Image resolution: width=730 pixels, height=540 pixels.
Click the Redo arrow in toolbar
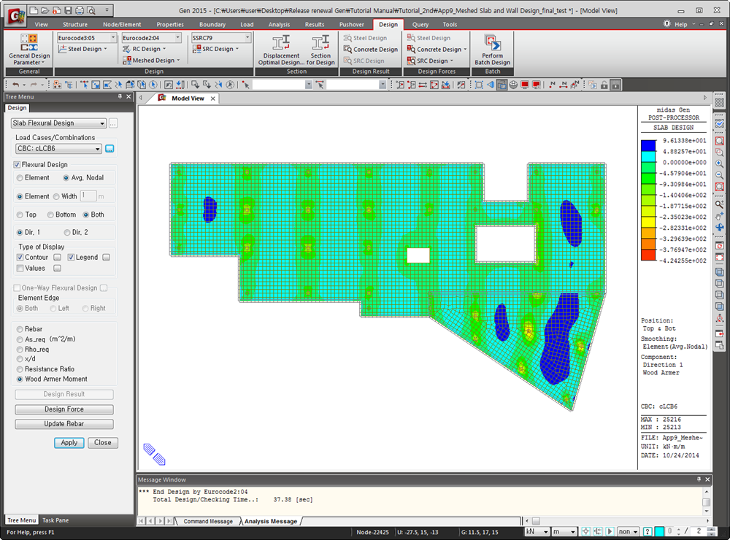click(x=34, y=85)
